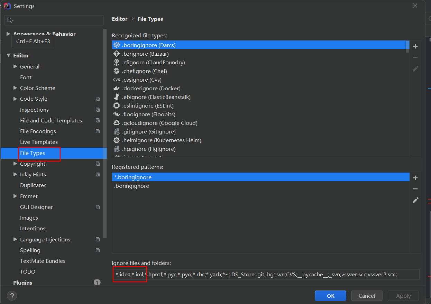The height and width of the screenshot is (304, 431).
Task: Collapse the Editor settings section
Action: [9, 55]
